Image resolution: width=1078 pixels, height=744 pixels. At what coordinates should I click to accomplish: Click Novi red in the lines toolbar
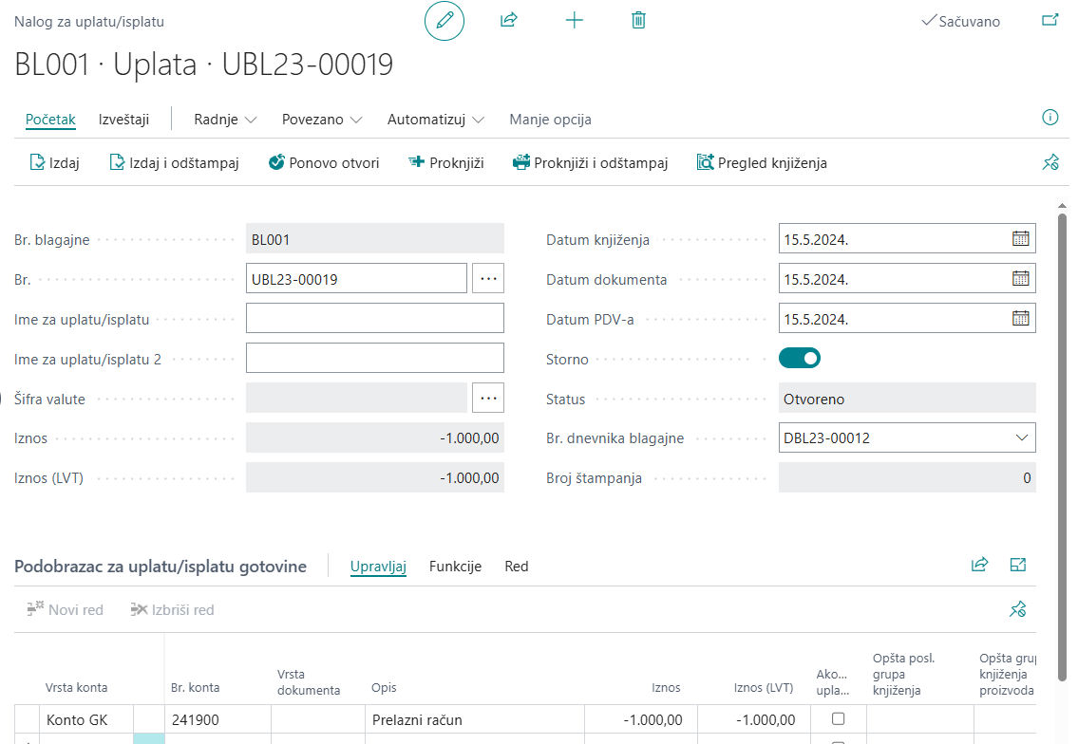click(x=66, y=609)
